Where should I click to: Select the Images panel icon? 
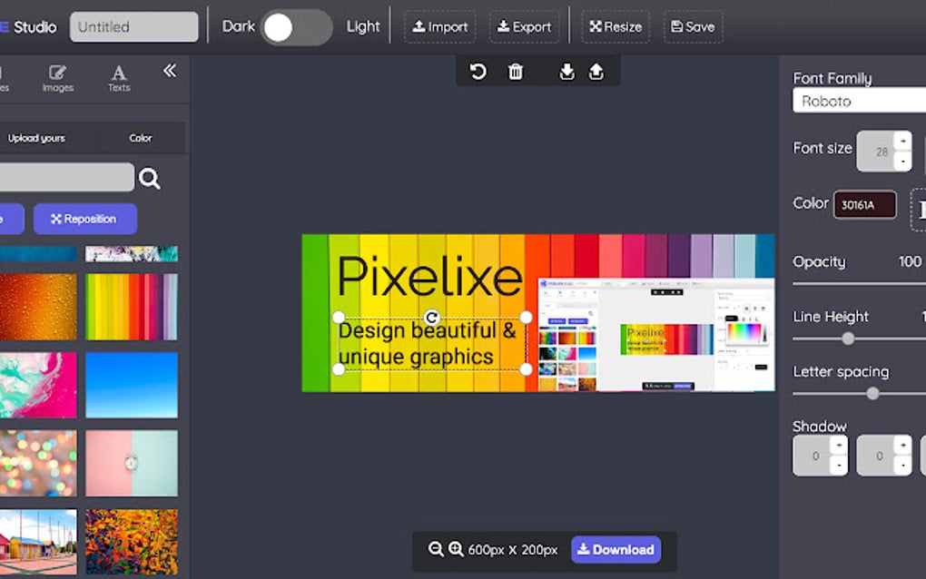[x=57, y=77]
